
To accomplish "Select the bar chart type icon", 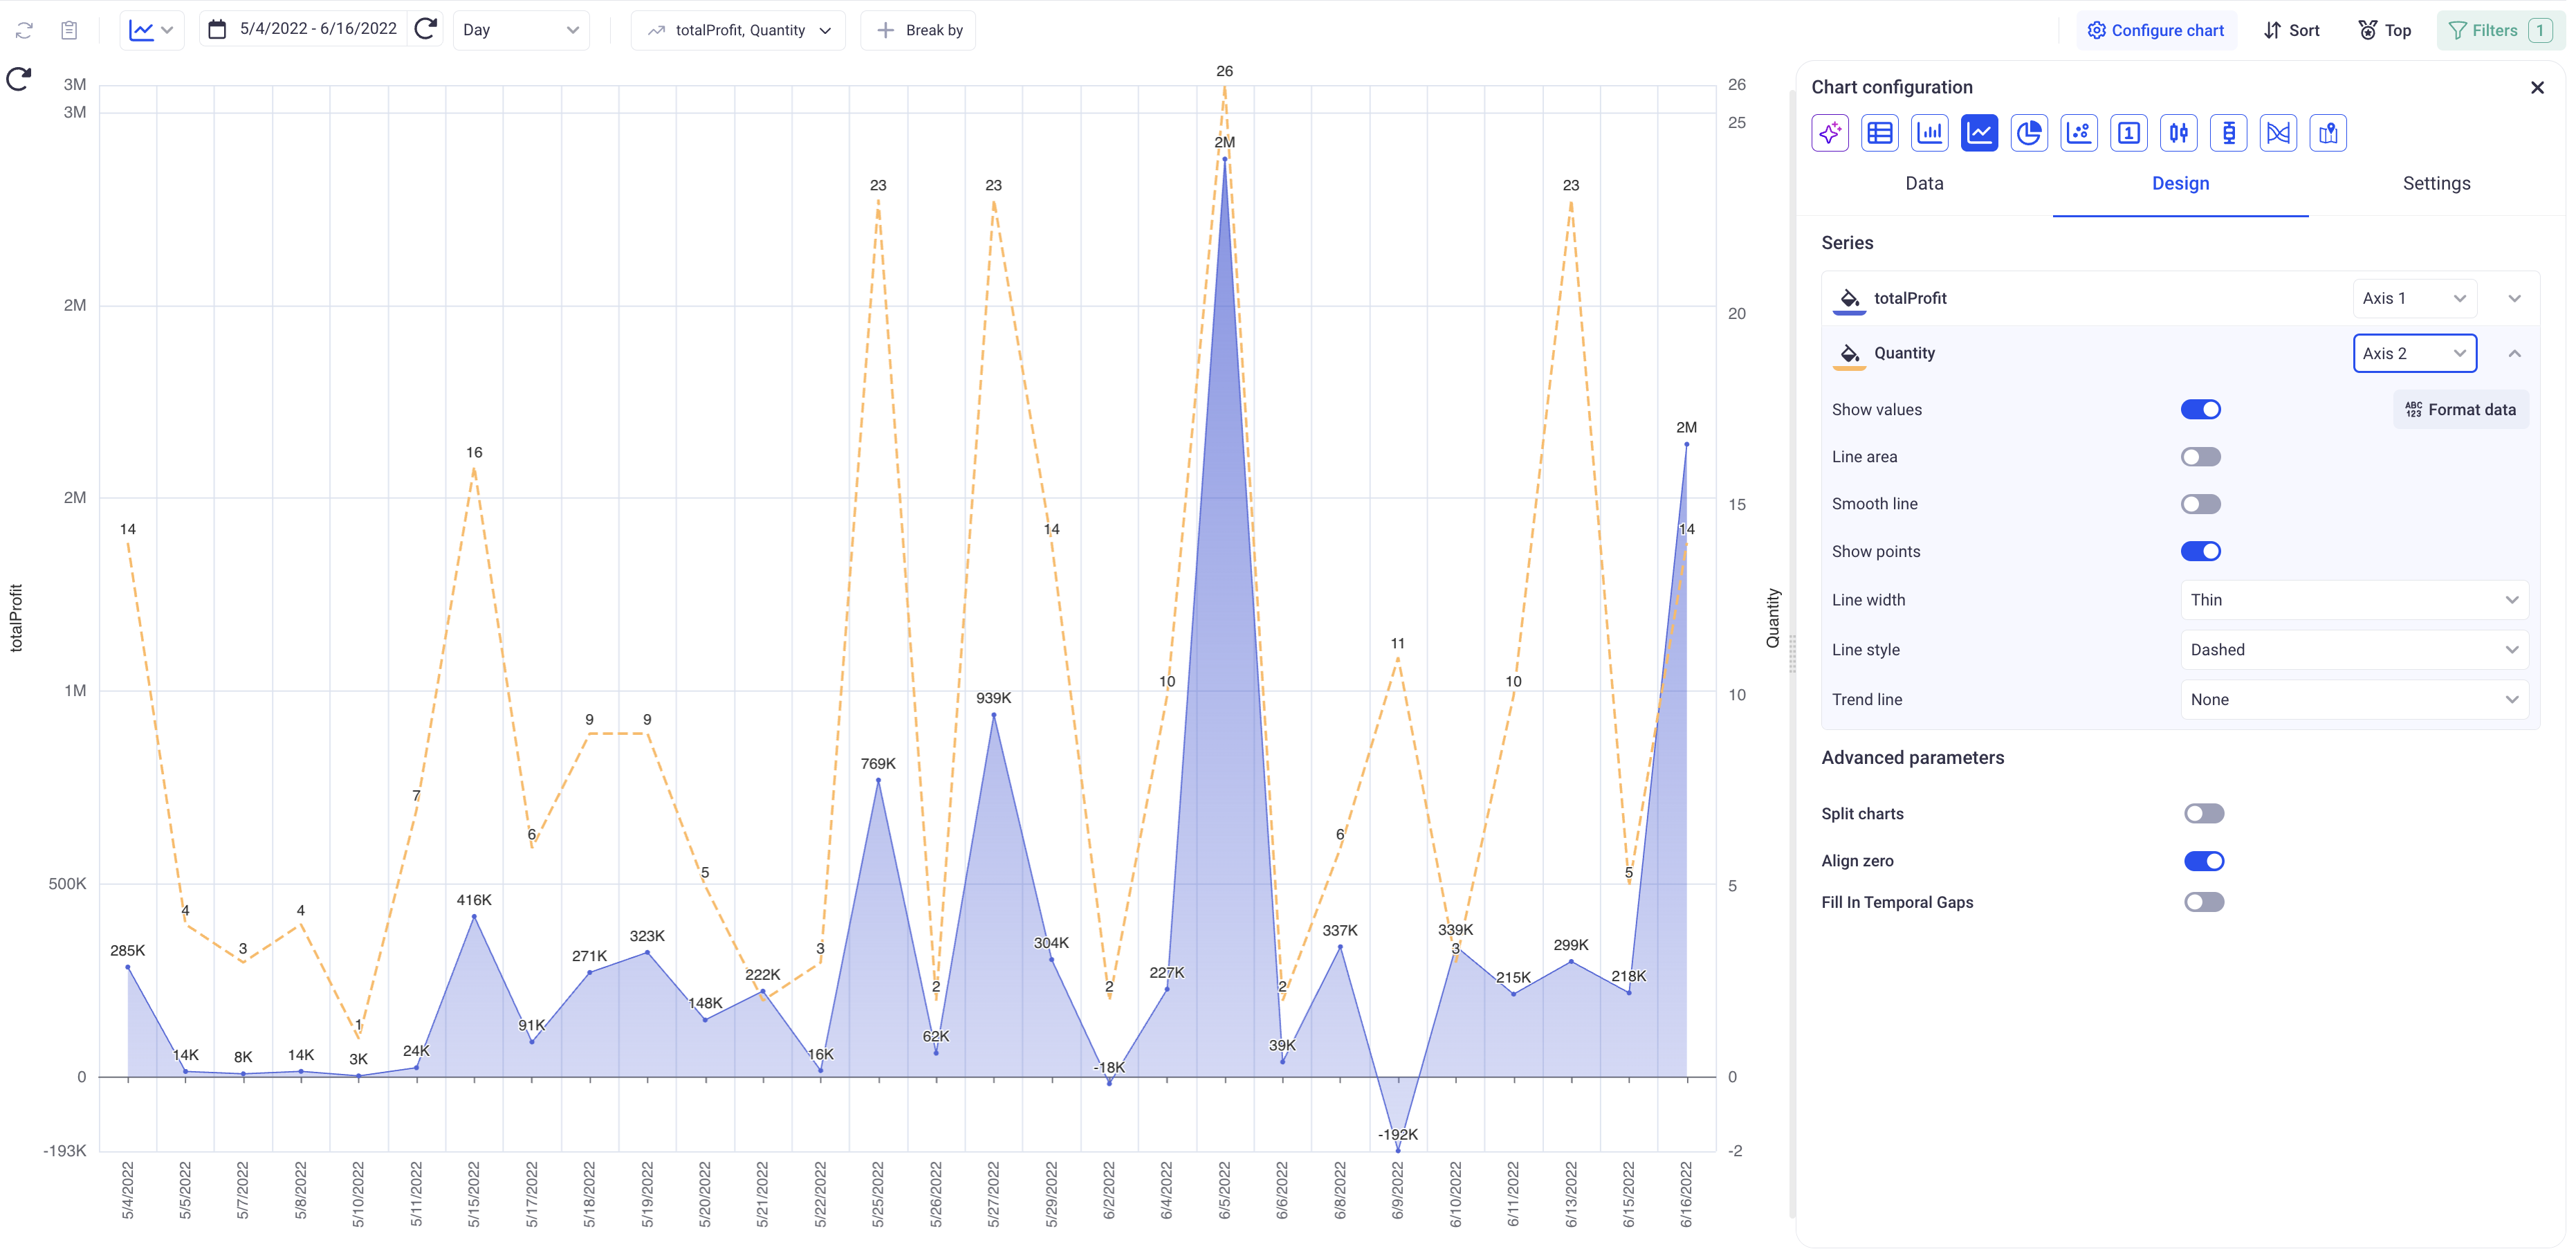I will [1929, 133].
